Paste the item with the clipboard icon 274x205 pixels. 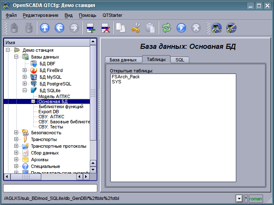pos(150,28)
